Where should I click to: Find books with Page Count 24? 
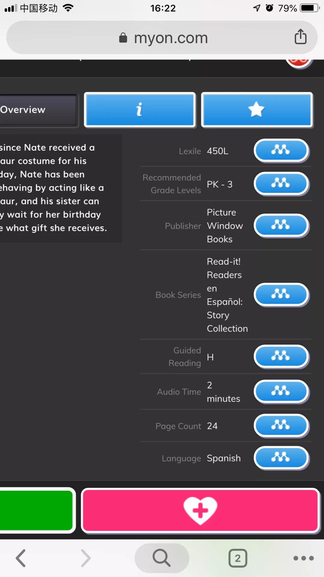[x=281, y=426]
